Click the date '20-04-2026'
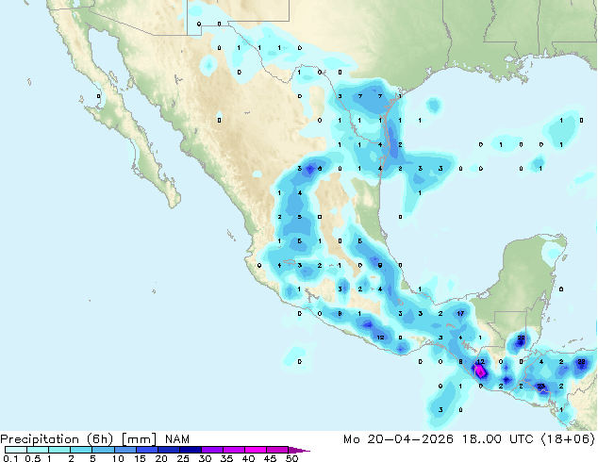598x462 pixels. (x=410, y=439)
